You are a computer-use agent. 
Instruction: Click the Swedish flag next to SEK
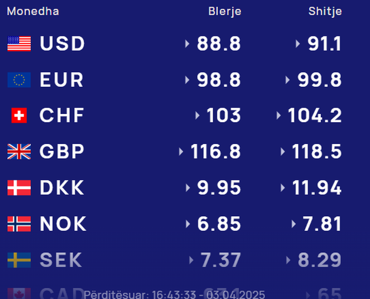[x=19, y=260]
